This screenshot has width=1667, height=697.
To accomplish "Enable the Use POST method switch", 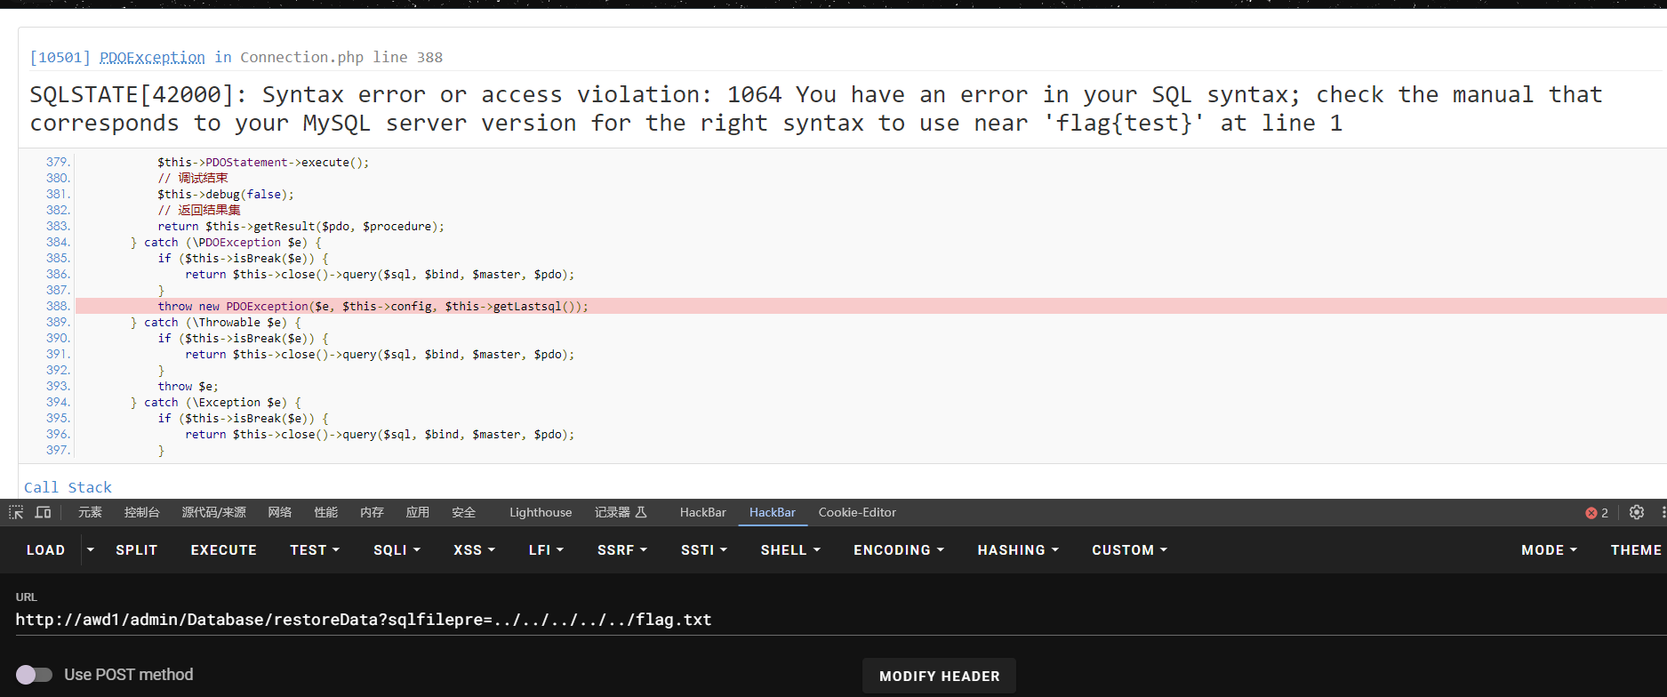I will 34,675.
